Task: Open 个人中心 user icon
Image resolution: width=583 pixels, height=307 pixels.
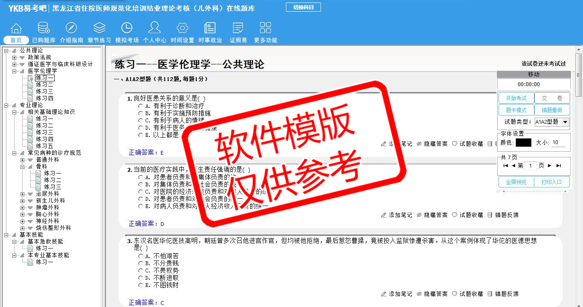Action: pyautogui.click(x=154, y=28)
